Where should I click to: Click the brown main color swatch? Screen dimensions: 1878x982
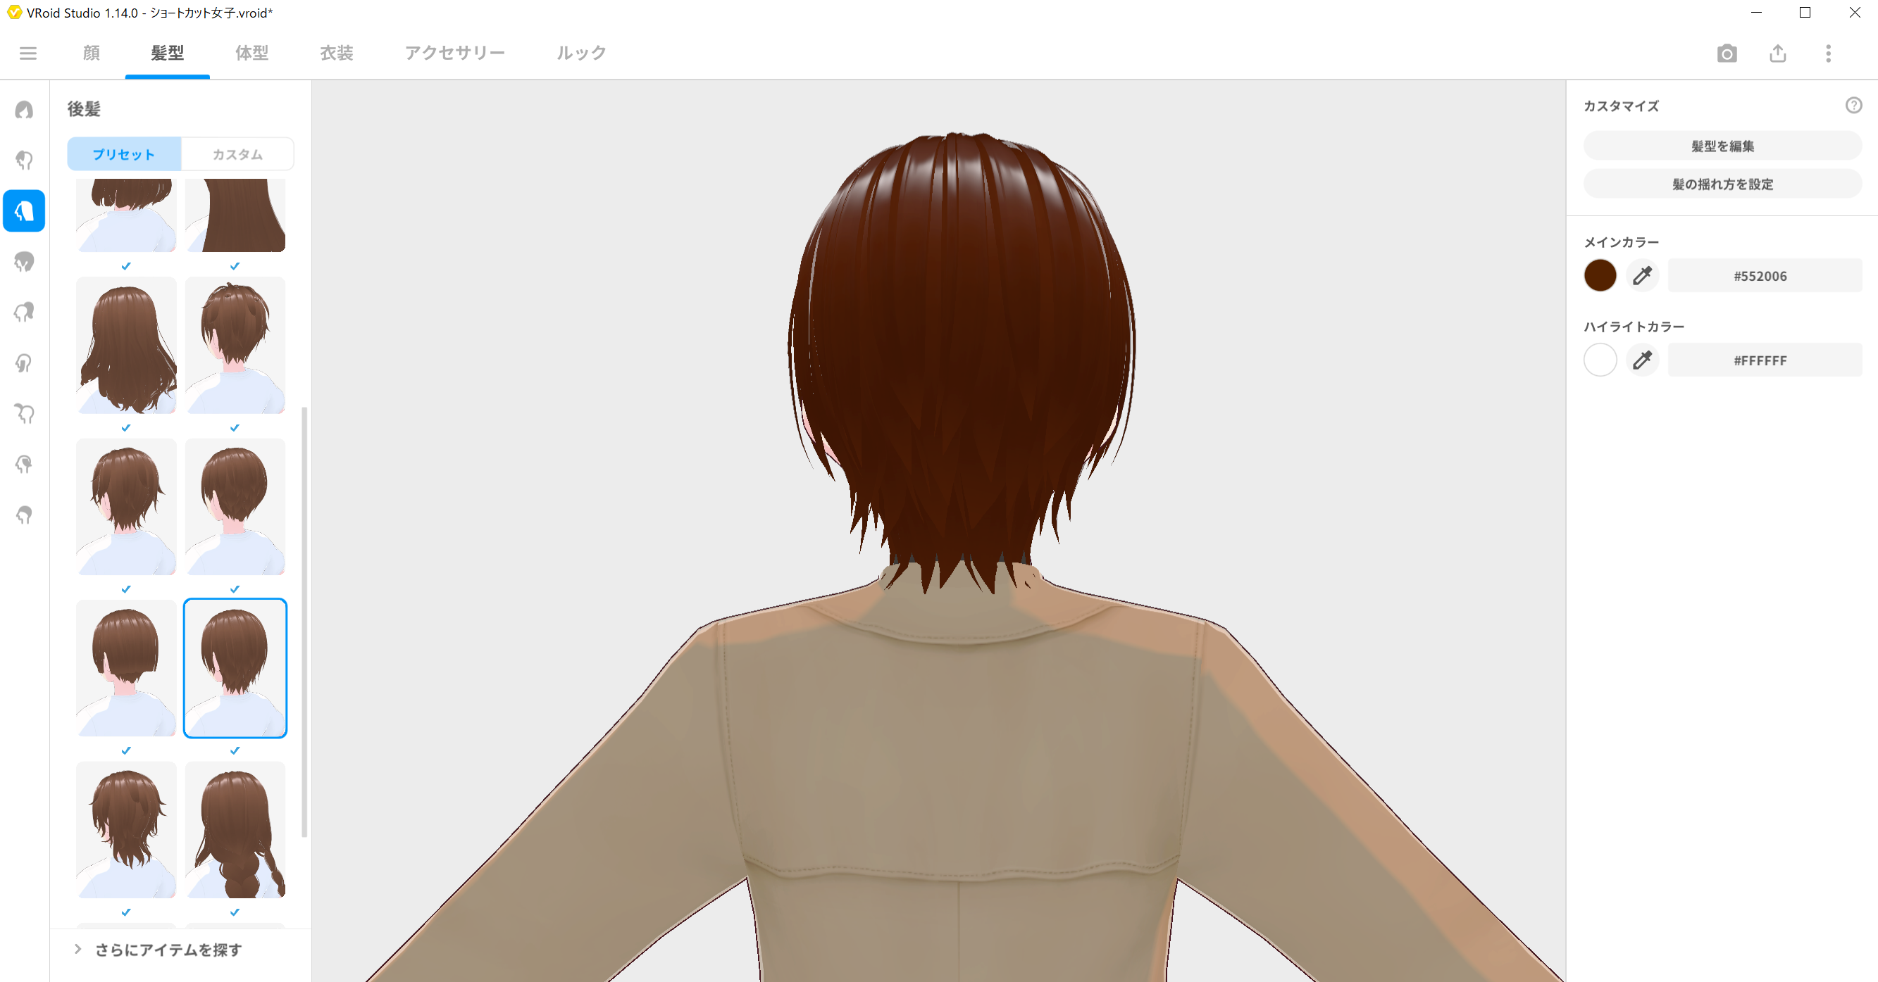1600,275
